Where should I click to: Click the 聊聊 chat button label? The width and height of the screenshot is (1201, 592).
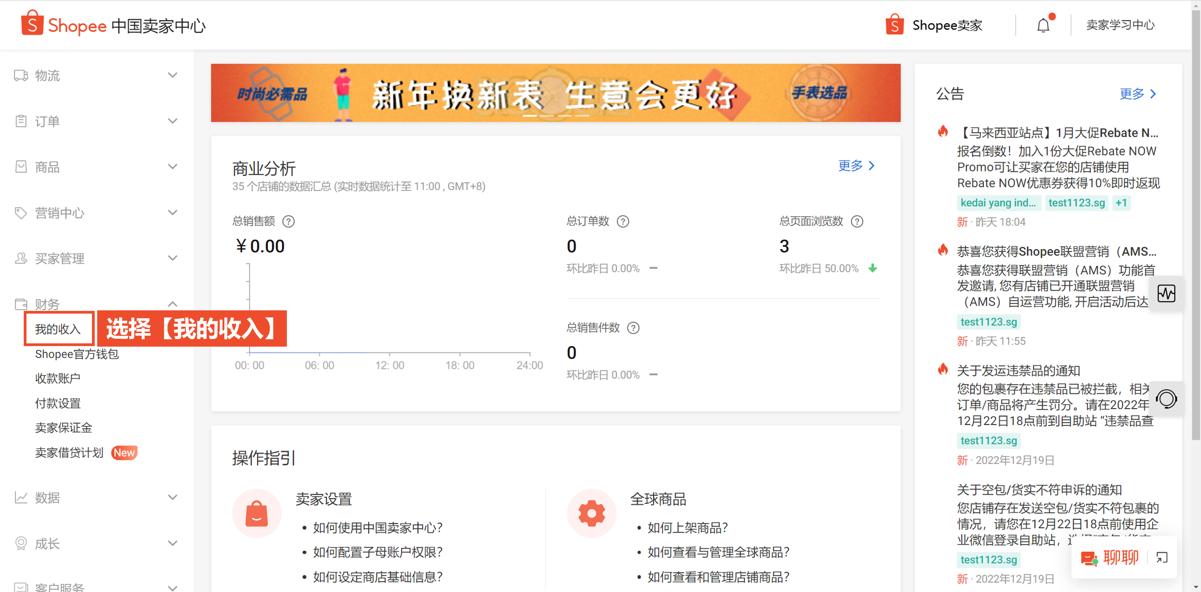[x=1121, y=558]
